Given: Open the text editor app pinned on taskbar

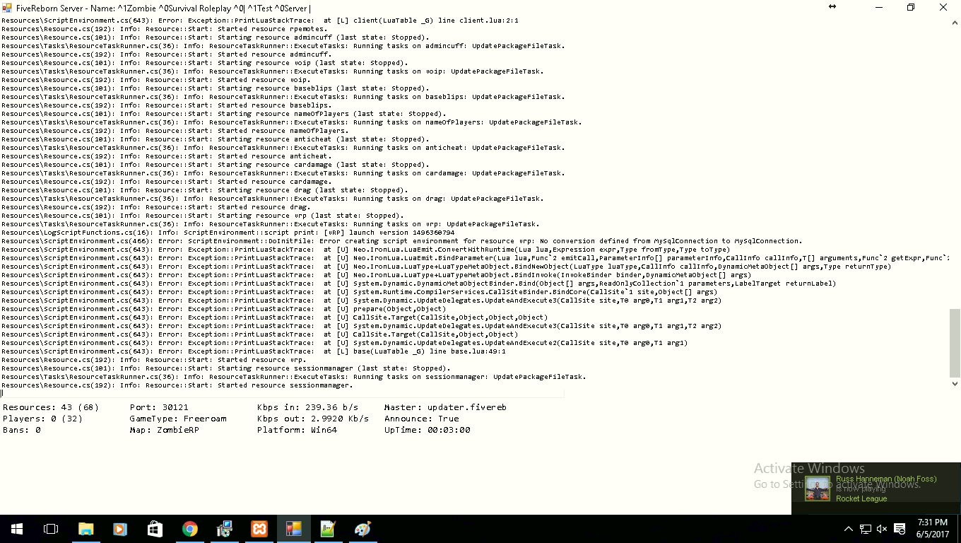Looking at the screenshot, I should (x=328, y=529).
